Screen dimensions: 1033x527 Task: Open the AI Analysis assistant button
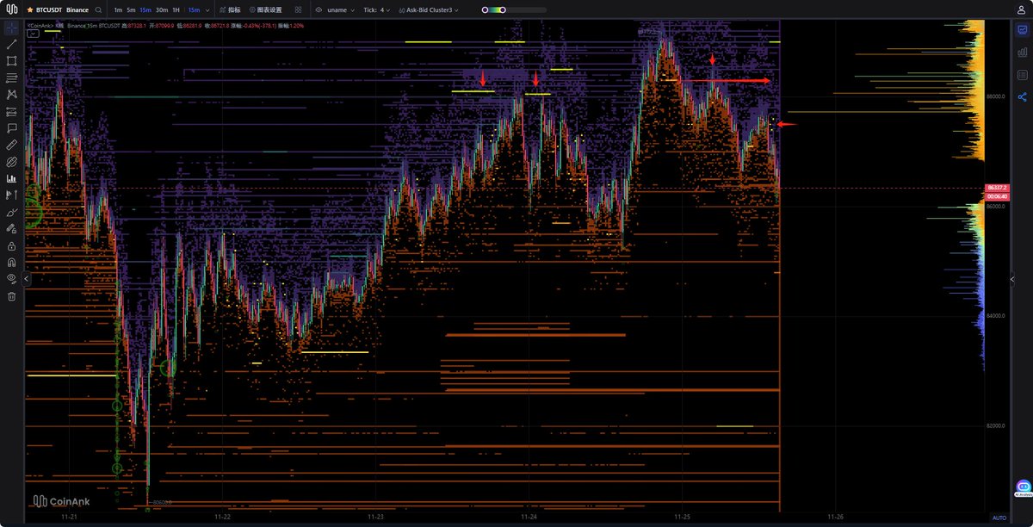point(1022,488)
